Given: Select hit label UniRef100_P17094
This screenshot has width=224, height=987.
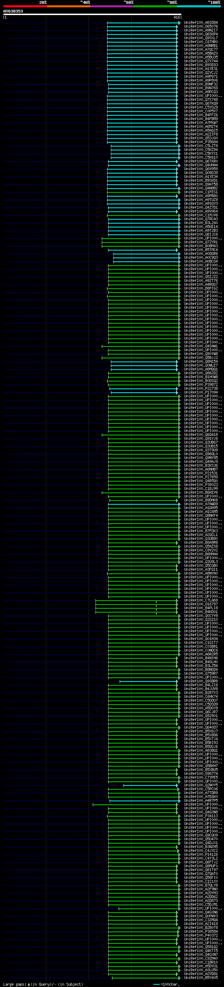Looking at the screenshot, I should pyautogui.click(x=201, y=392).
